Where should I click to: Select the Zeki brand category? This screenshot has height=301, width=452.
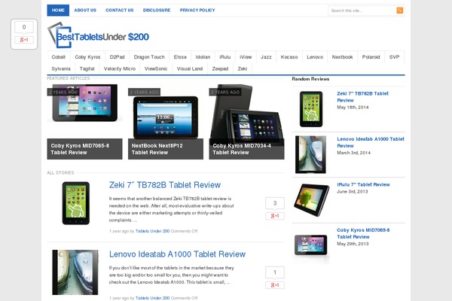(242, 68)
